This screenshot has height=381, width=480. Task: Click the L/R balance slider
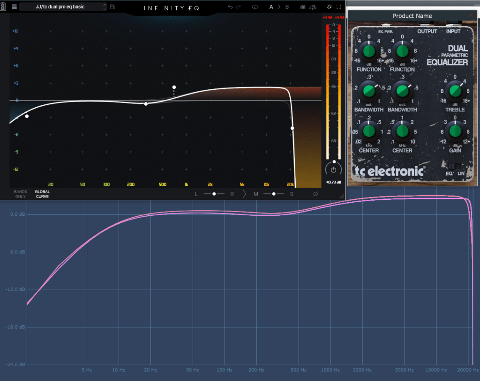(x=214, y=194)
